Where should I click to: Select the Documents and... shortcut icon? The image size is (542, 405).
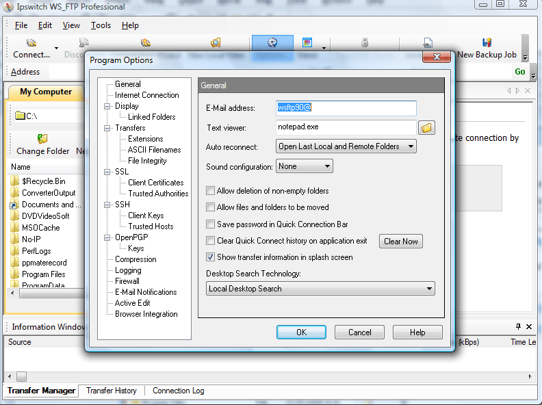pos(14,205)
